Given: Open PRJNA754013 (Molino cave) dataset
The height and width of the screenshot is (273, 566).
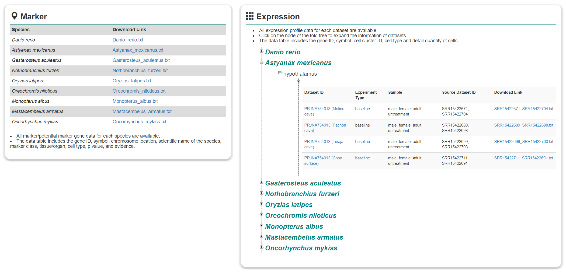Looking at the screenshot, I should point(324,111).
